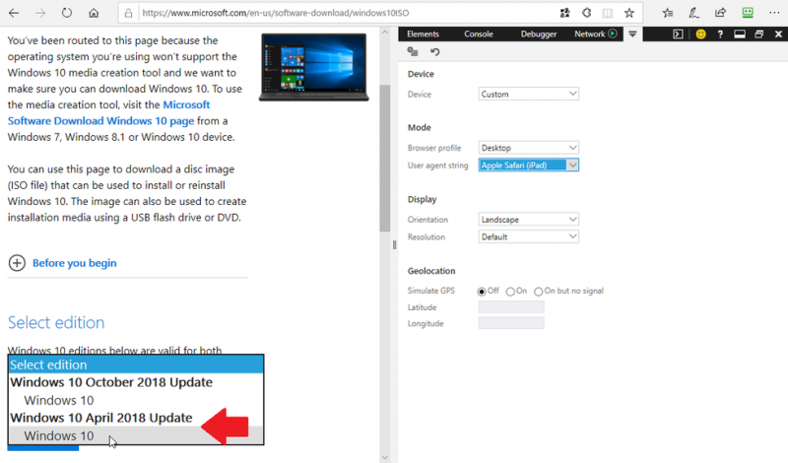Show the DevTools console drawer icon
This screenshot has height=463, width=788.
point(678,34)
